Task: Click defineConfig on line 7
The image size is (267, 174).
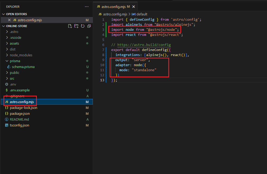Action: coord(154,50)
